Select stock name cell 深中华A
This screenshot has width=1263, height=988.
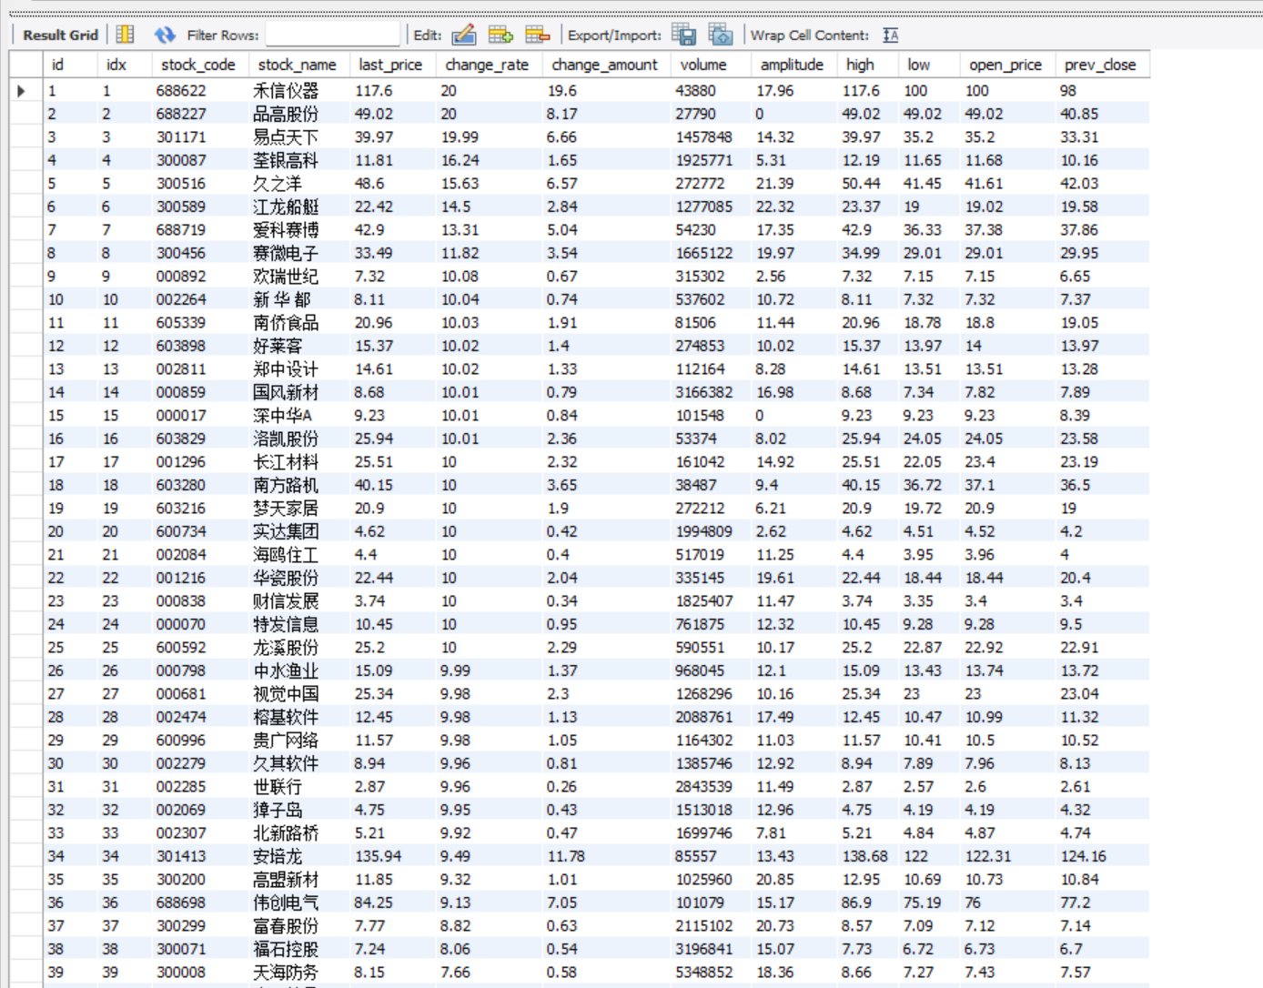(299, 416)
